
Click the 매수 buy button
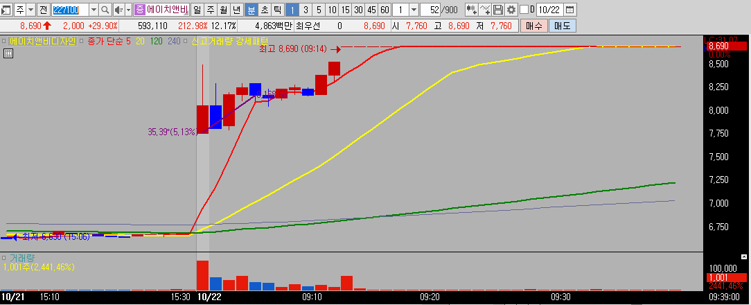[x=533, y=26]
